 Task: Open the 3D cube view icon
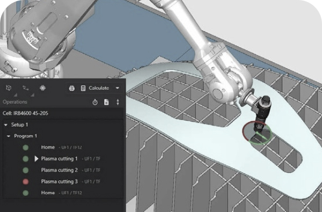pos(9,88)
